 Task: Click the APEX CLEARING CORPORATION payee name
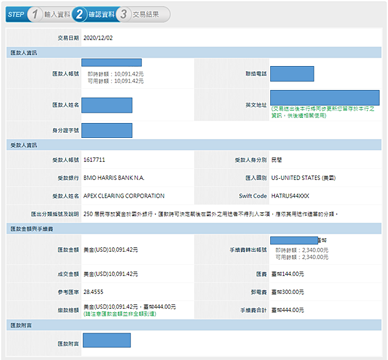[124, 196]
